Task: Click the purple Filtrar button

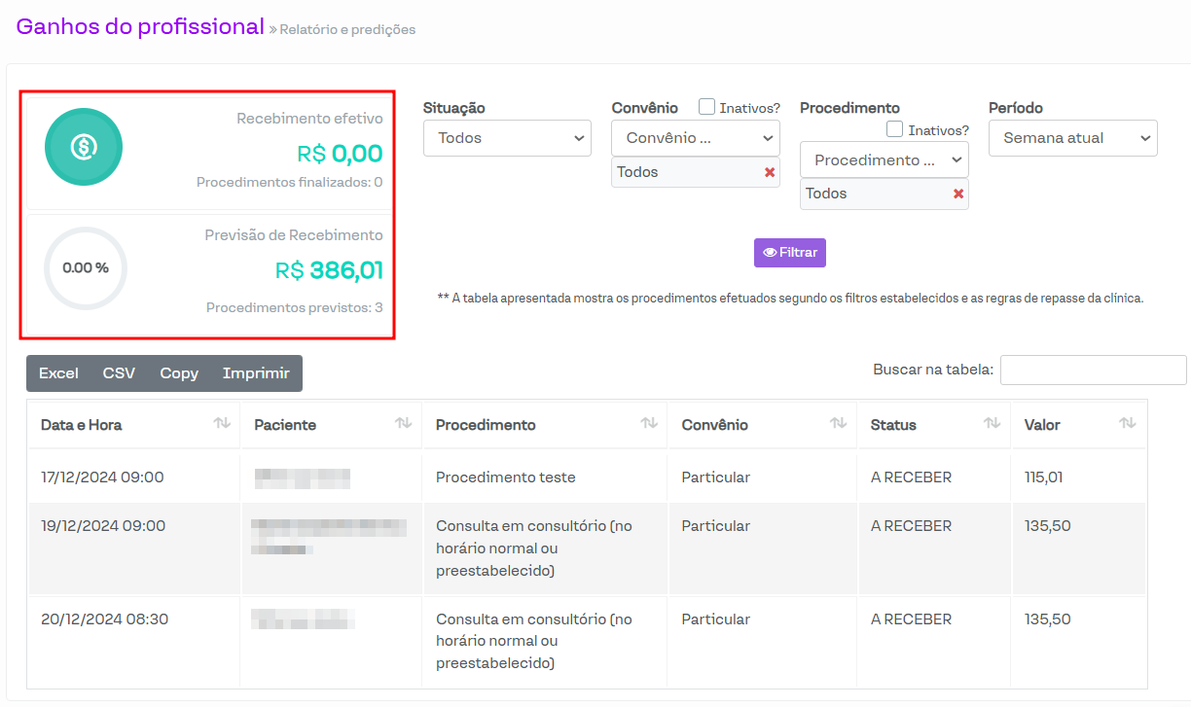Action: [x=789, y=253]
